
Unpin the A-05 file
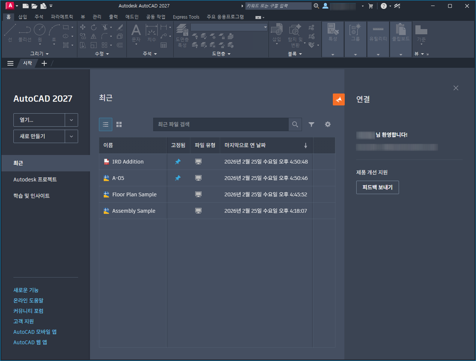[178, 178]
